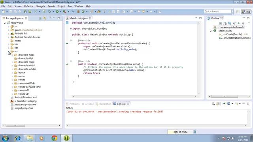
Task: Click the Open Console icon
Action: click(236, 104)
